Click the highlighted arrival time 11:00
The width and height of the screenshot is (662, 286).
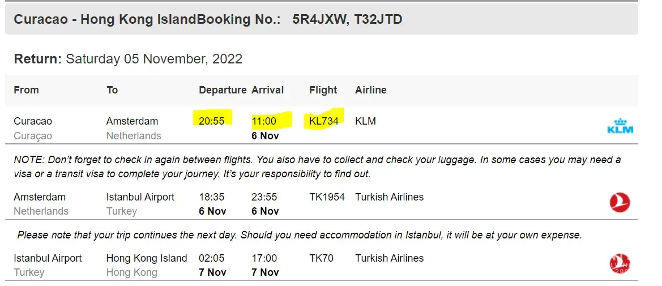(264, 121)
